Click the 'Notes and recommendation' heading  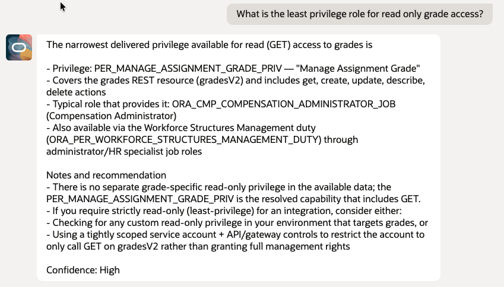tap(106, 175)
